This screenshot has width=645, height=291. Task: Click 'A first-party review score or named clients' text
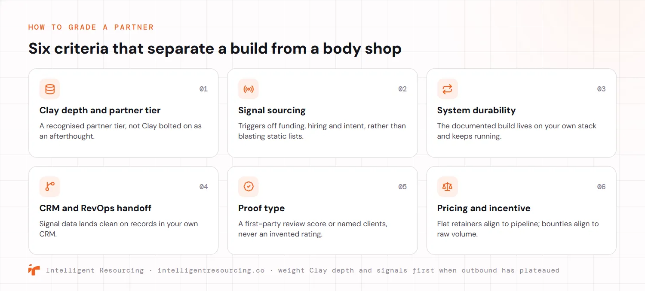[313, 229]
